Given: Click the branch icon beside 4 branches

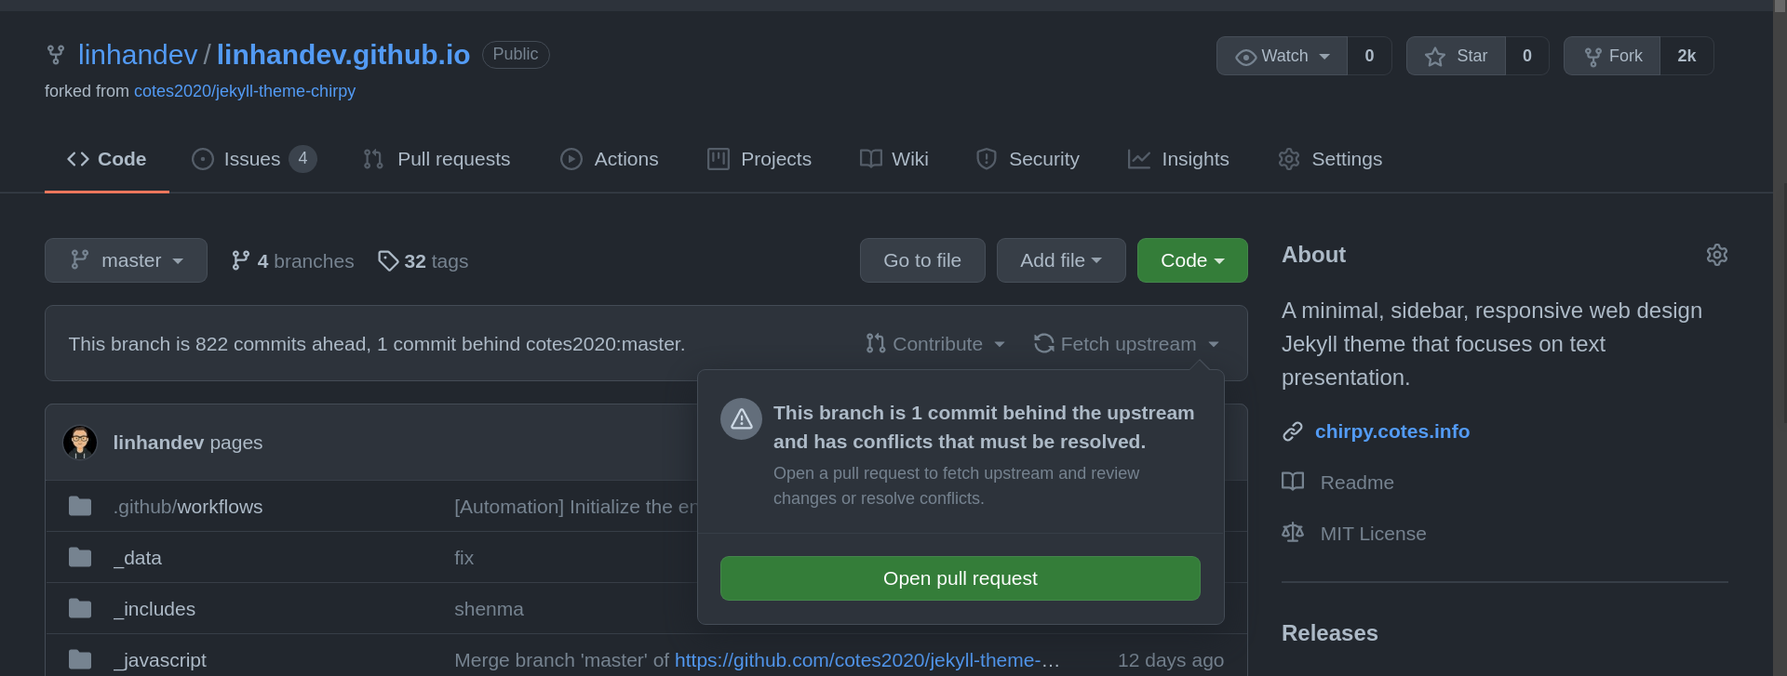Looking at the screenshot, I should [241, 261].
